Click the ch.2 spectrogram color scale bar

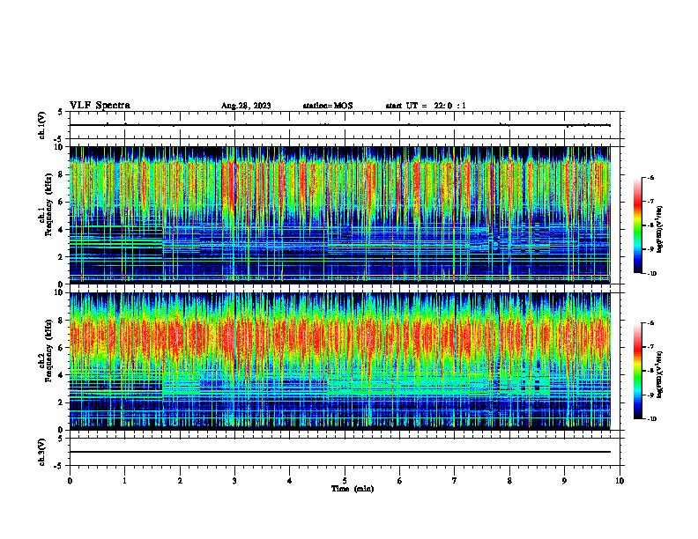(x=637, y=371)
